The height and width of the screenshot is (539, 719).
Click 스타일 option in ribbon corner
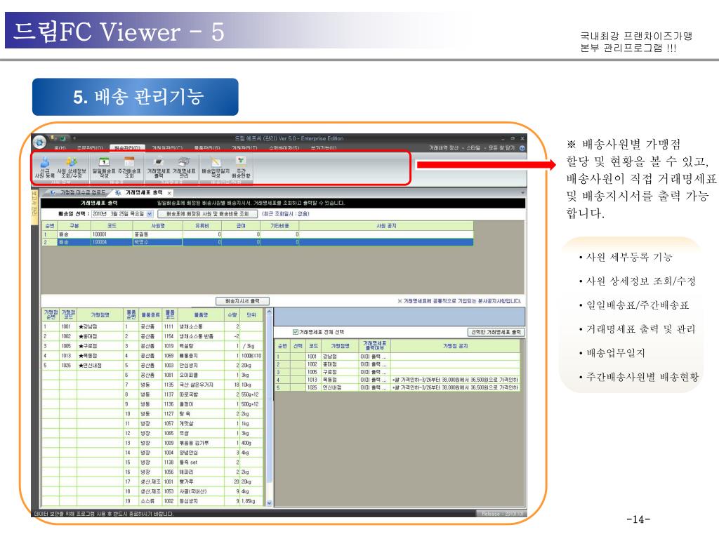[x=473, y=148]
